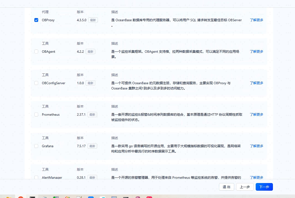295x198 pixels.
Task: Go back with the 上一步 button
Action: pyautogui.click(x=245, y=187)
